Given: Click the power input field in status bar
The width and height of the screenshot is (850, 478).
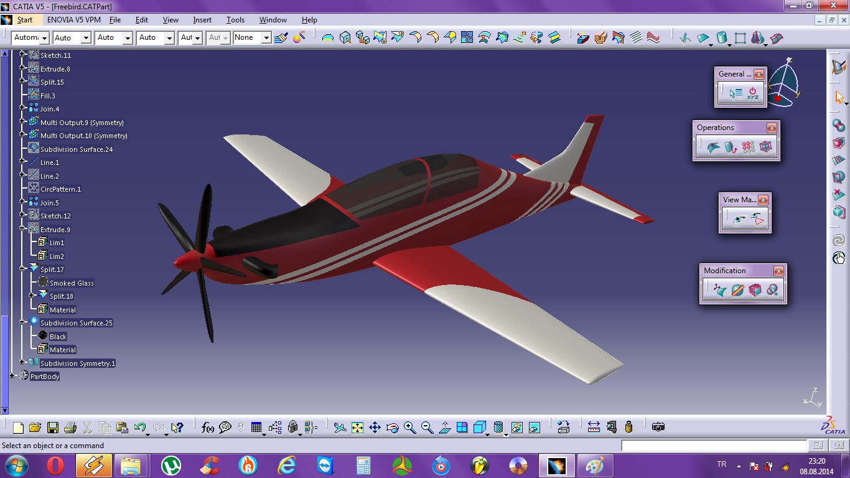Looking at the screenshot, I should point(714,446).
